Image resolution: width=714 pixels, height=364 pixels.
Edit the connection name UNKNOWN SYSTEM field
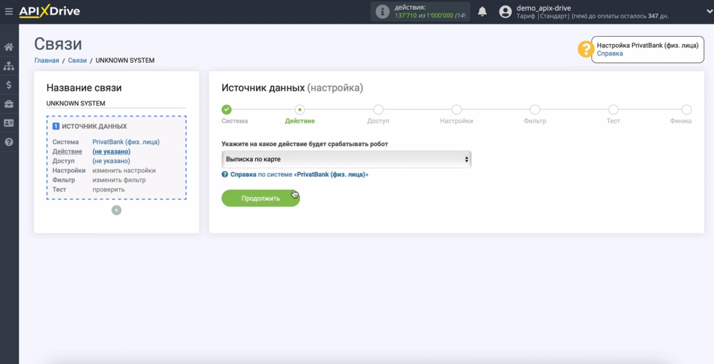point(117,104)
